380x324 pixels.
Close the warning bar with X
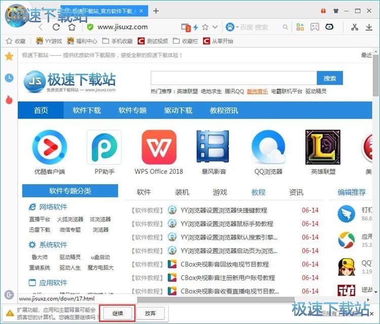(372, 313)
